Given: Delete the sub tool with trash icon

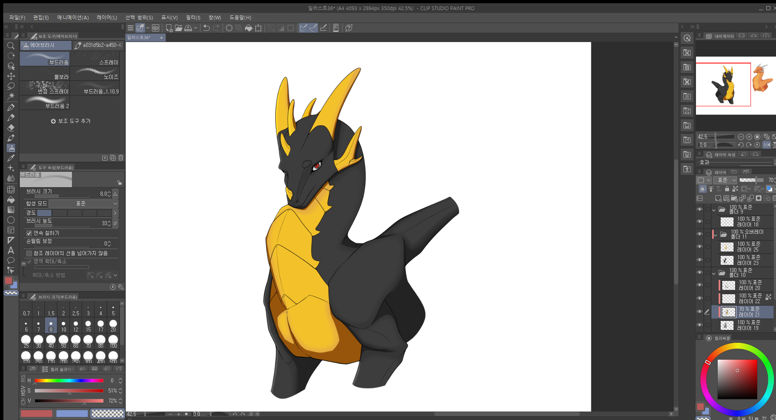Looking at the screenshot, I should [x=121, y=158].
